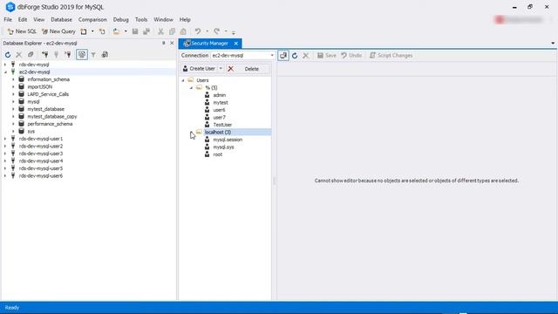Collapse the % (5) host group
This screenshot has width=558, height=314.
click(x=192, y=87)
